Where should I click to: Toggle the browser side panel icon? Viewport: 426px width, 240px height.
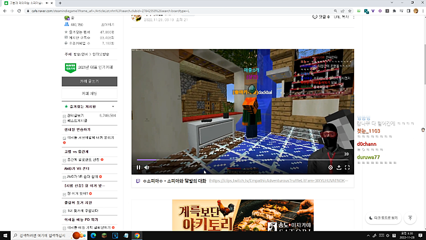[408, 11]
